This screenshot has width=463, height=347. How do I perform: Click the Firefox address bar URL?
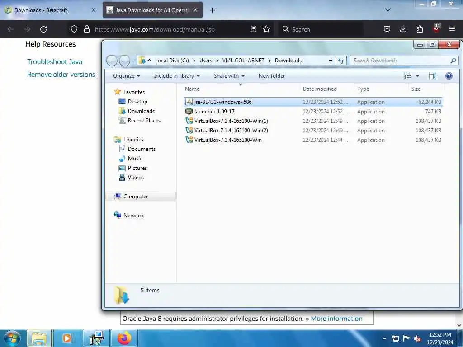coord(155,29)
